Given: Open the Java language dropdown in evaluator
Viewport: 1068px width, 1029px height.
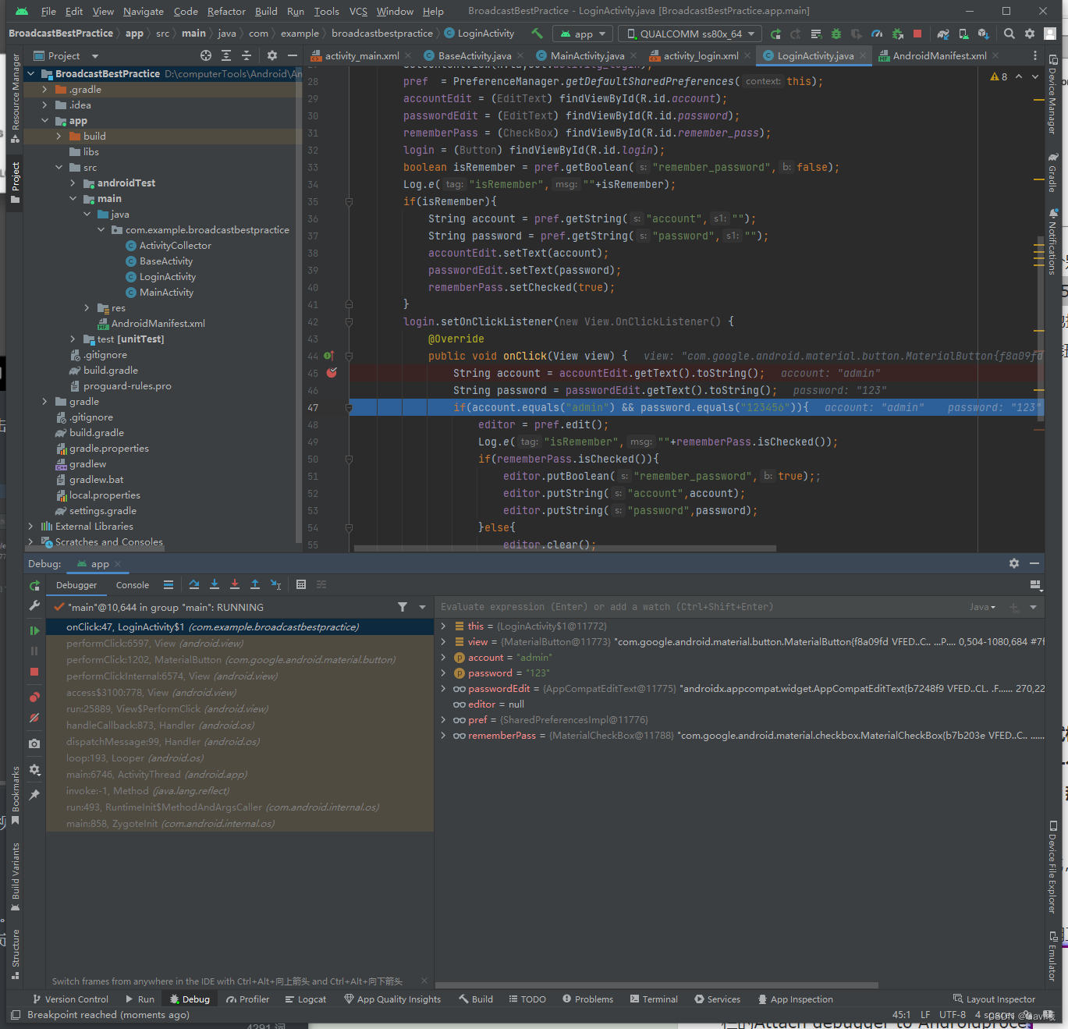Looking at the screenshot, I should pyautogui.click(x=982, y=607).
